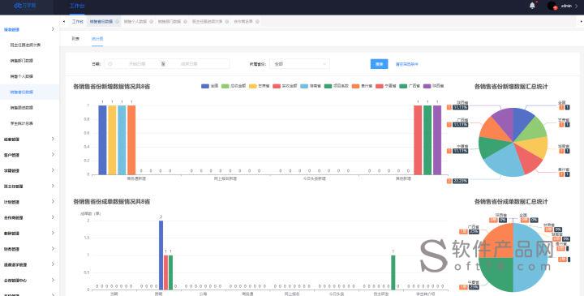Click the purple bar in the upper chart

(437, 140)
